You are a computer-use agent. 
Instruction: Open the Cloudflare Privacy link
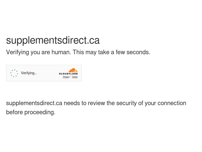66,77
